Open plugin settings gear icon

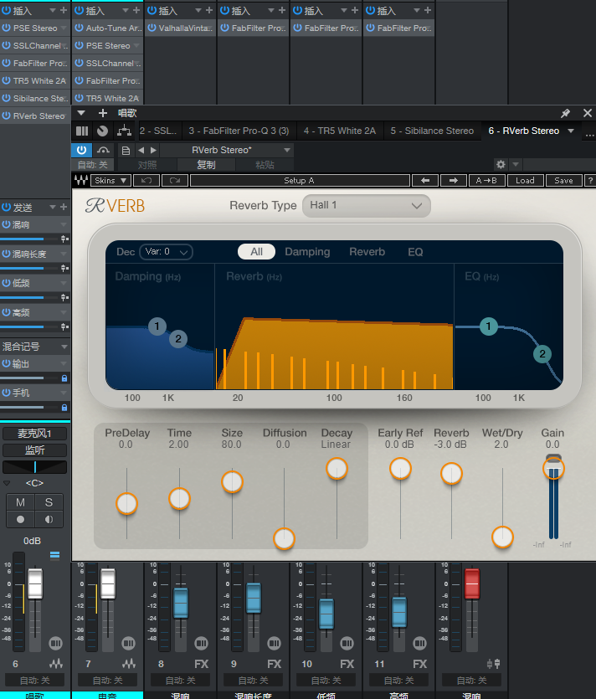(501, 165)
